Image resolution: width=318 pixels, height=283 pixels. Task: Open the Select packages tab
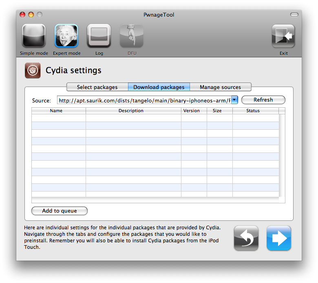pos(97,87)
